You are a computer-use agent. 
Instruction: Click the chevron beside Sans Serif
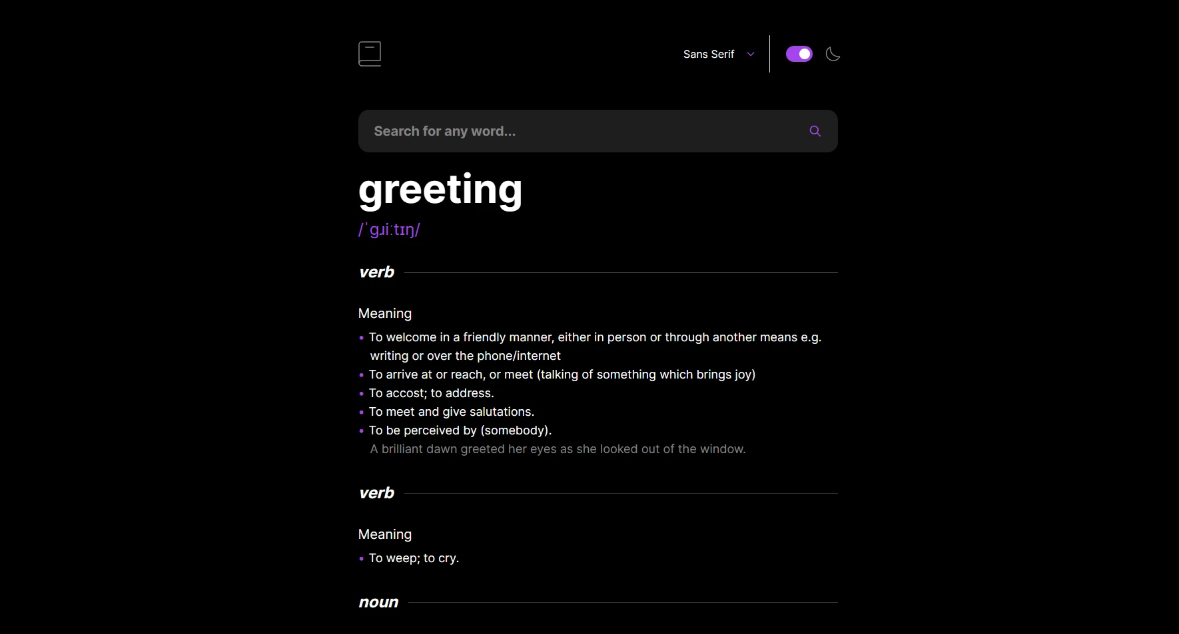pyautogui.click(x=750, y=54)
